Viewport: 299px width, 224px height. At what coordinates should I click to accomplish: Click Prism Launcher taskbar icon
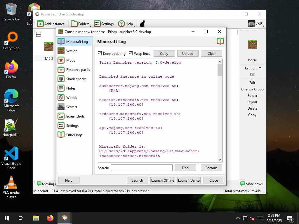coord(65,218)
